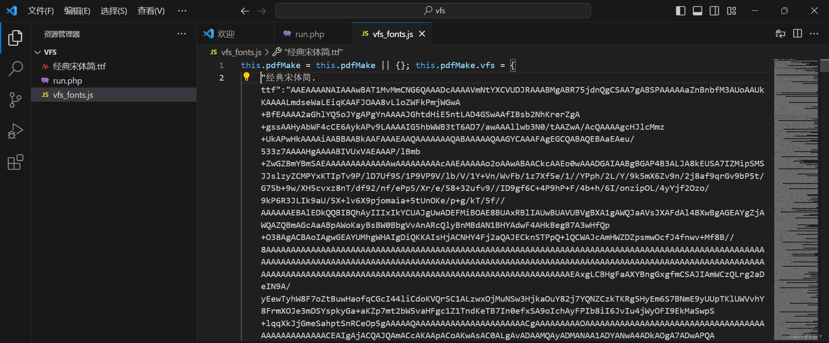The image size is (829, 343).
Task: Open the 选择(S) menu
Action: click(114, 11)
